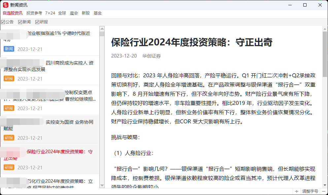Disable the 研报 filter checkbox
Image resolution: width=328 pixels, height=195 pixels.
[37, 22]
